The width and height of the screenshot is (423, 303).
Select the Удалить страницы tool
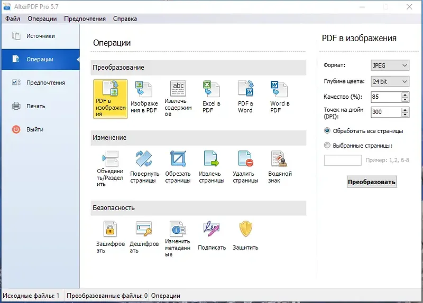coord(245,167)
